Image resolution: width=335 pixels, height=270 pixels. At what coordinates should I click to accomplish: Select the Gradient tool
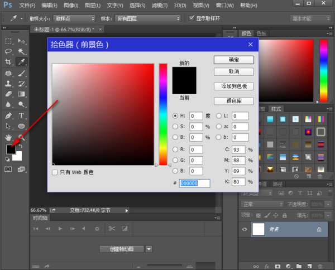tap(22, 94)
